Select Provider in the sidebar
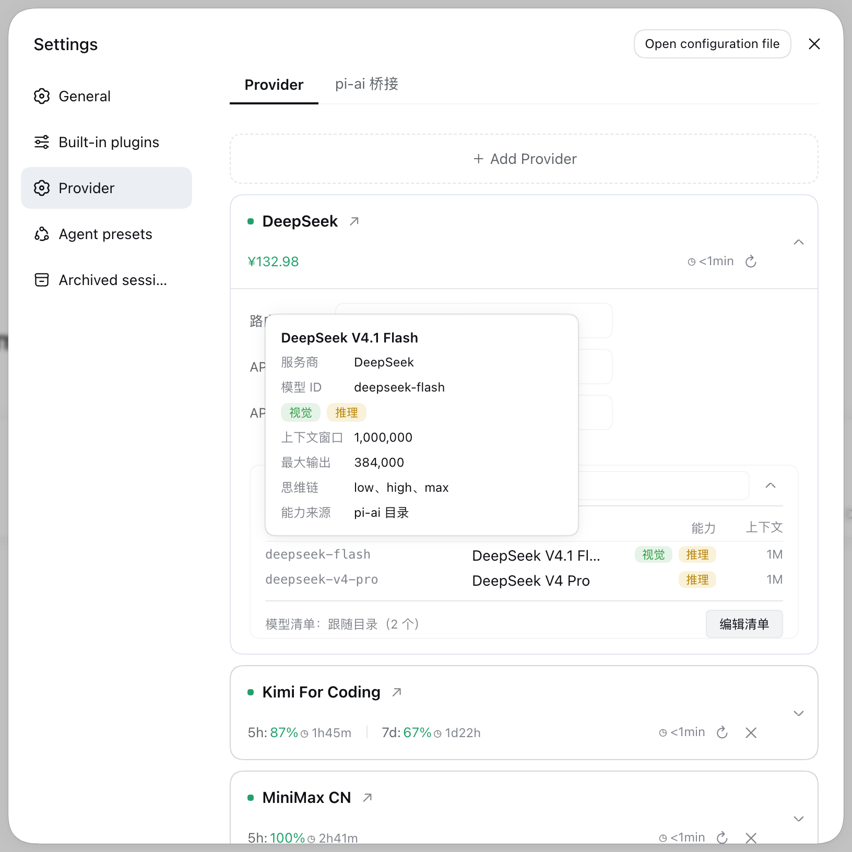 [106, 188]
